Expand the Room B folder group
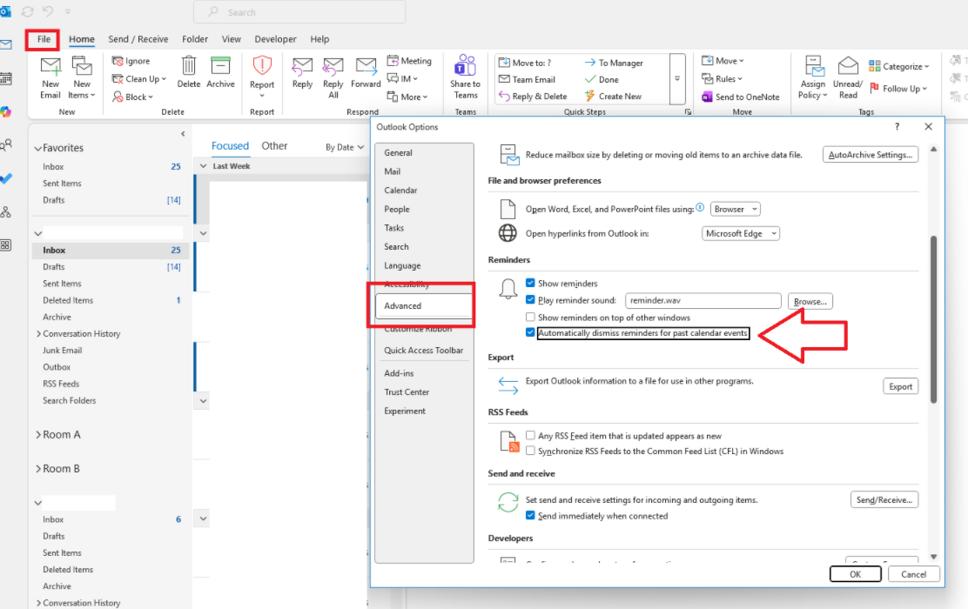 (38, 469)
